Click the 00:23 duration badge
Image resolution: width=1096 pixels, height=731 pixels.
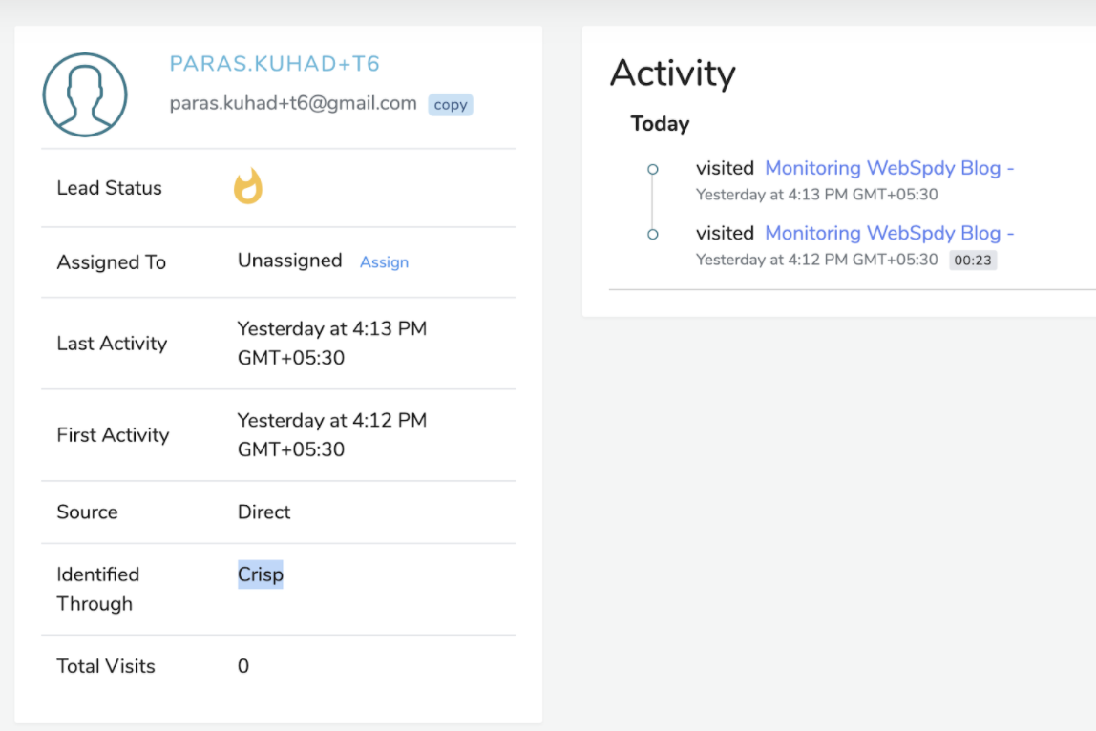click(972, 260)
